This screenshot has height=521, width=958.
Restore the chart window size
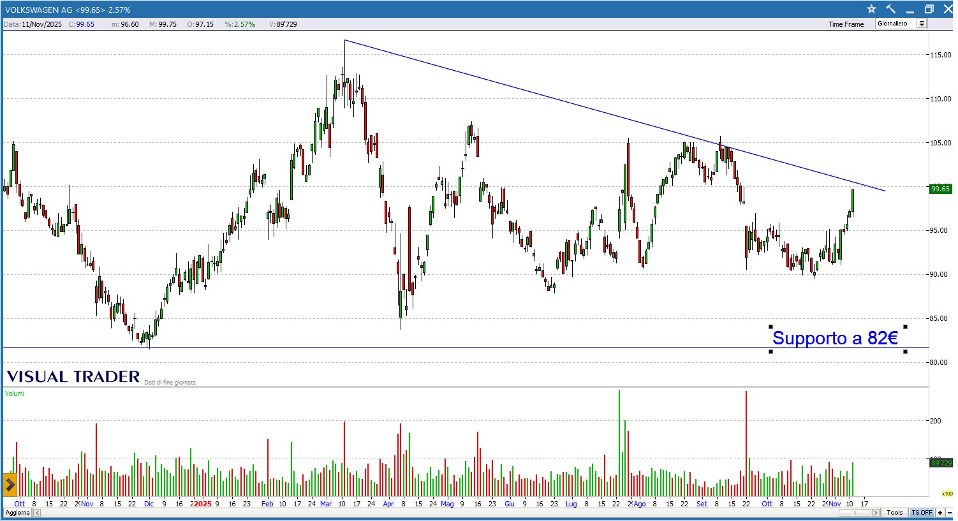coord(929,9)
